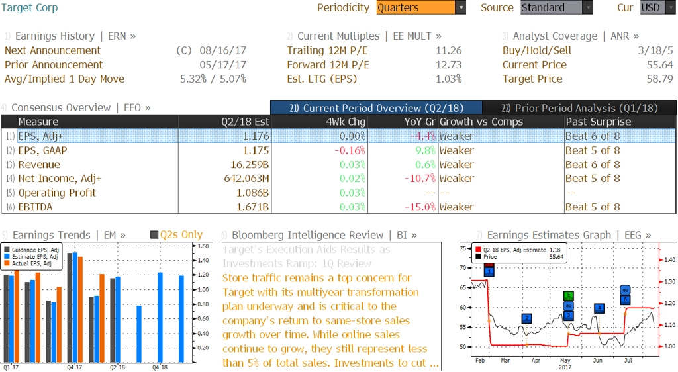Click the Forward 12M P/E value 12.73
The image size is (678, 372).
point(449,65)
